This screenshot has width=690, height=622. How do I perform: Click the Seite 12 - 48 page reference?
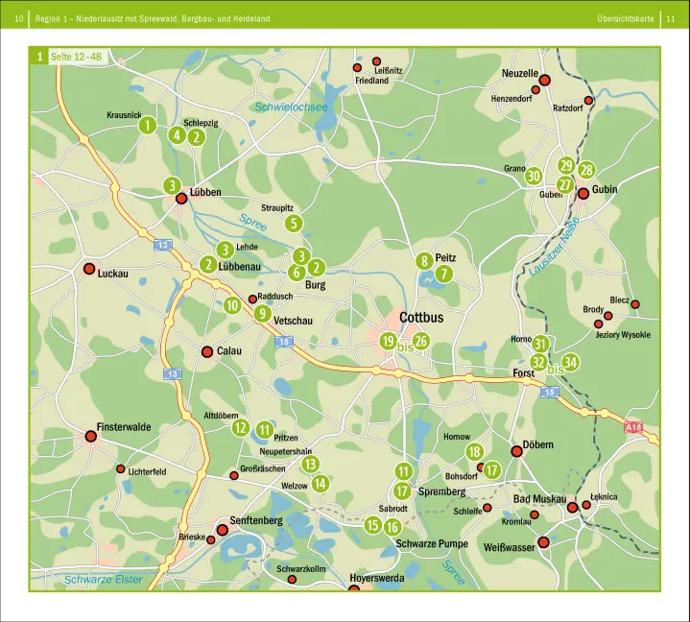76,57
